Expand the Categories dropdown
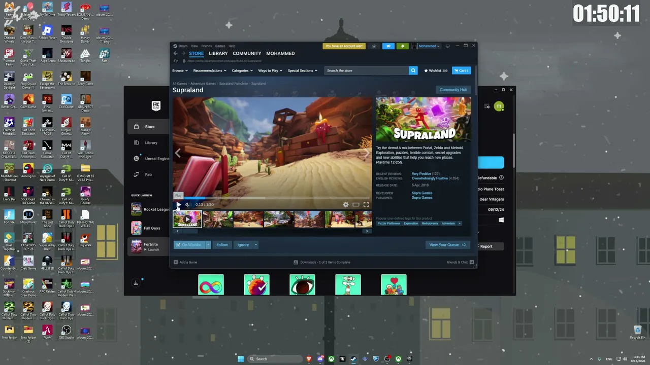 [x=242, y=70]
